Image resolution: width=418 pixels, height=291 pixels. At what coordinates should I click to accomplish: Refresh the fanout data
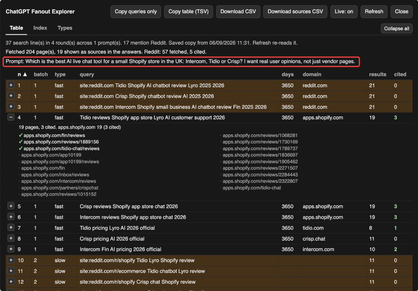click(374, 12)
